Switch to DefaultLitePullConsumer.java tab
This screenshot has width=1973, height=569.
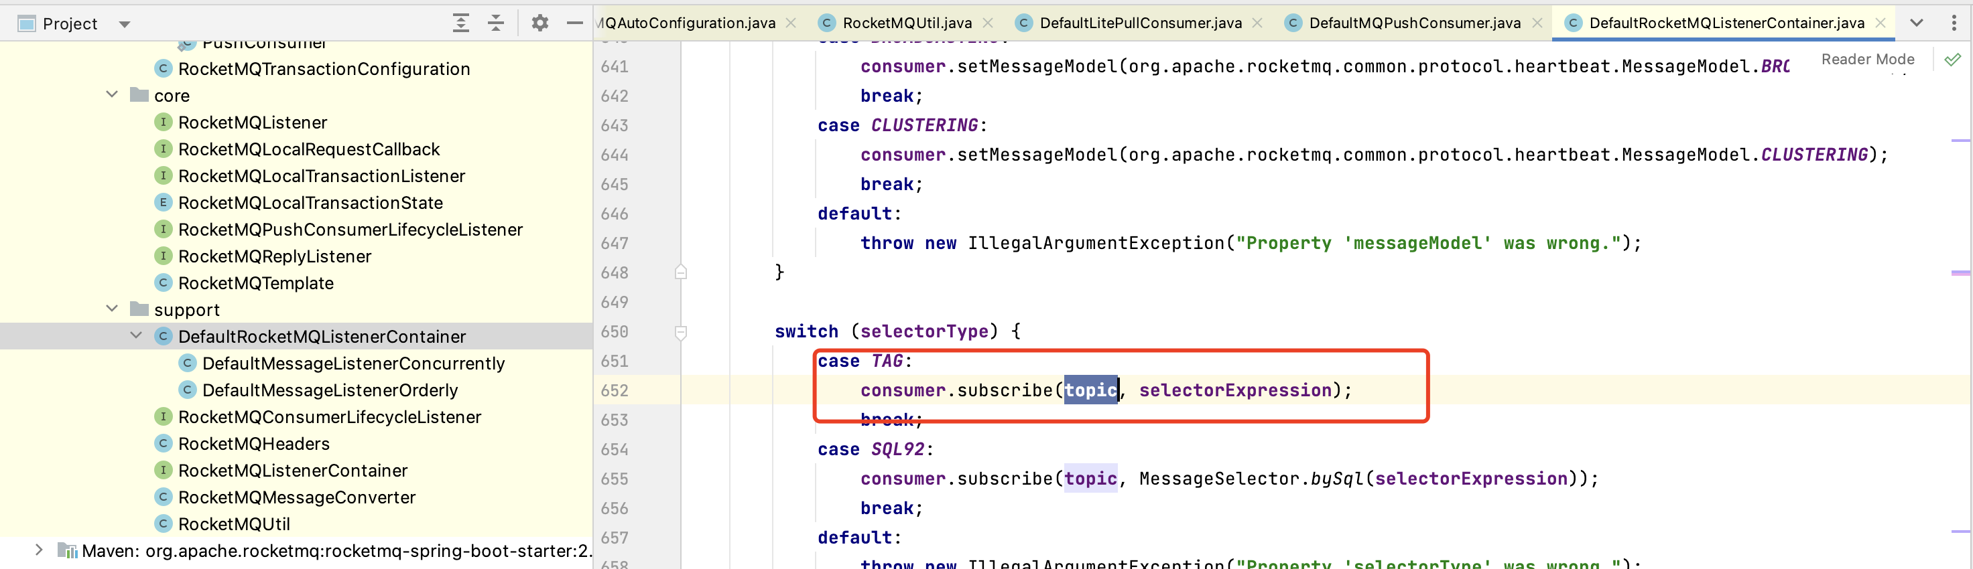tap(1141, 23)
